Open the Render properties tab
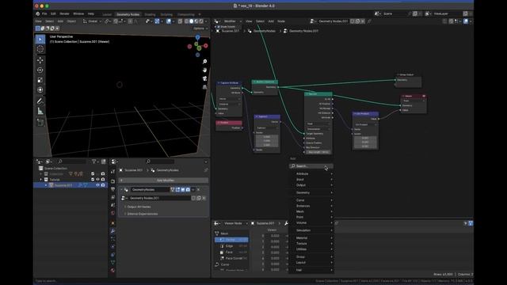Viewport: 507px width, 285px height. coord(112,181)
